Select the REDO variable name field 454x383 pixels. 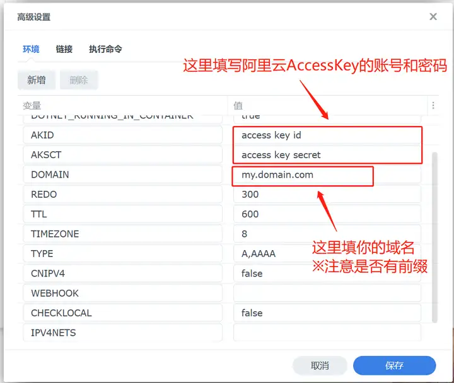tap(122, 195)
